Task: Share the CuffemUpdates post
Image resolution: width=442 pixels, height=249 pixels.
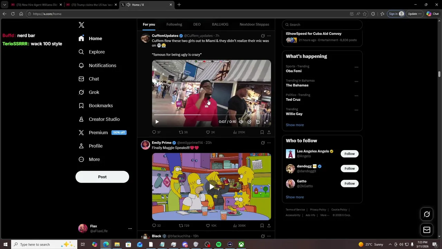Action: pyautogui.click(x=269, y=132)
